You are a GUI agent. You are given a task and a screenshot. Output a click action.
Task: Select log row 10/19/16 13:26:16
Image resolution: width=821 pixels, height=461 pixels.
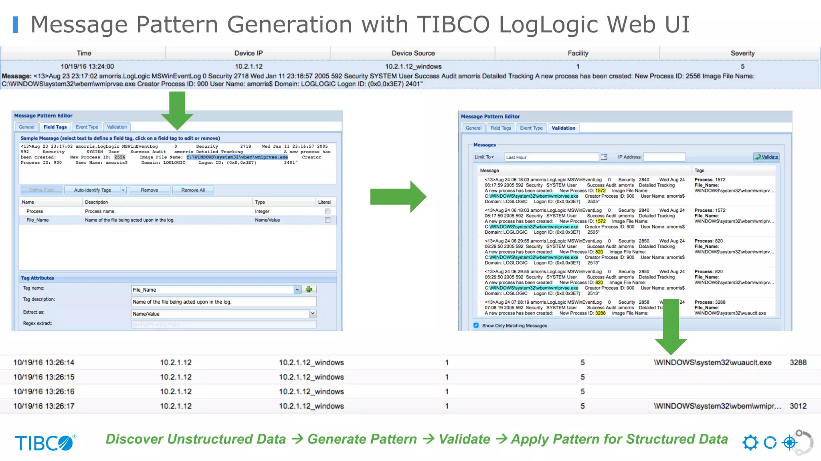point(410,391)
